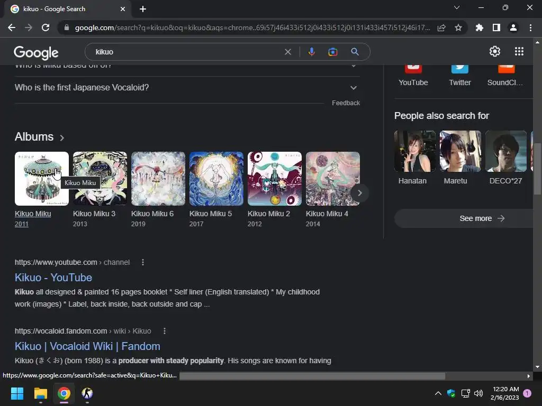The image size is (542, 406).
Task: Open the third pinned taskbar app
Action: point(87,393)
